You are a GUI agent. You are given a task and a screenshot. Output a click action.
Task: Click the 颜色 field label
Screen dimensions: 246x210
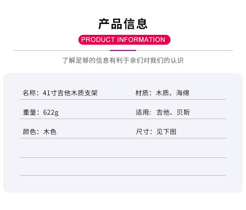click(29, 132)
